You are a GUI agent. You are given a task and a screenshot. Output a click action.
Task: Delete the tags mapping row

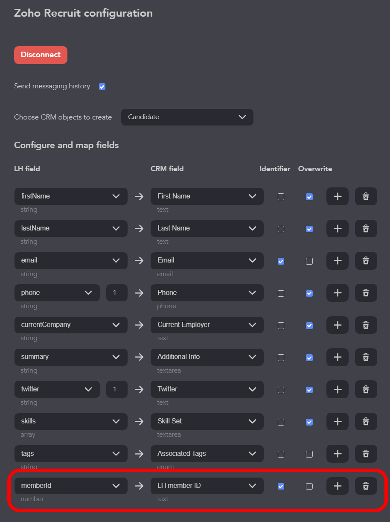point(366,454)
